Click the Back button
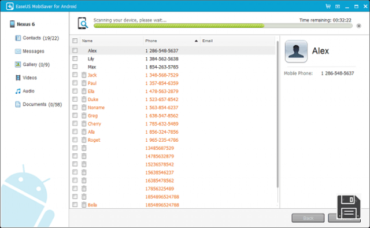Image resolution: width=370 pixels, height=228 pixels. [x=308, y=218]
